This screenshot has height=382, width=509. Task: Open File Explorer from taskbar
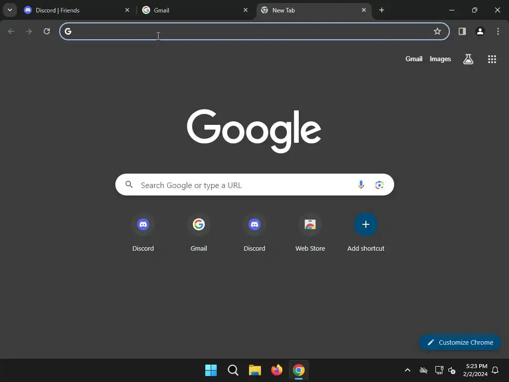(x=255, y=370)
